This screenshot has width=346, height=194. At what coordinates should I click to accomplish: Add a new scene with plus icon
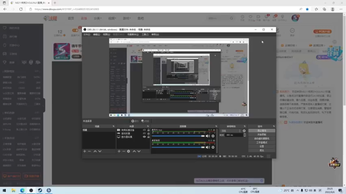tap(84, 151)
